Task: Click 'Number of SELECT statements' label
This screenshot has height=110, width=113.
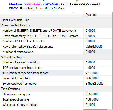Action: pos(23,41)
